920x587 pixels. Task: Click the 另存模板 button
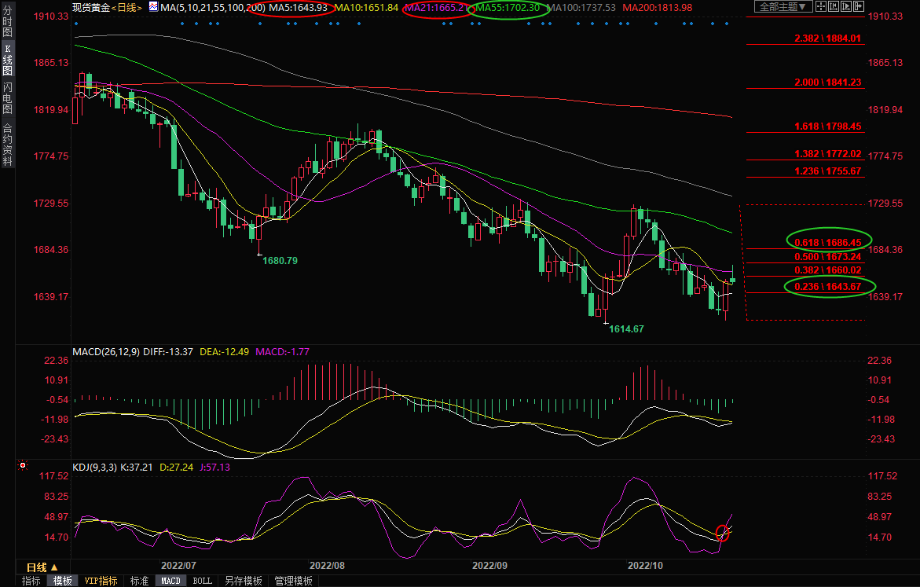coord(243,581)
